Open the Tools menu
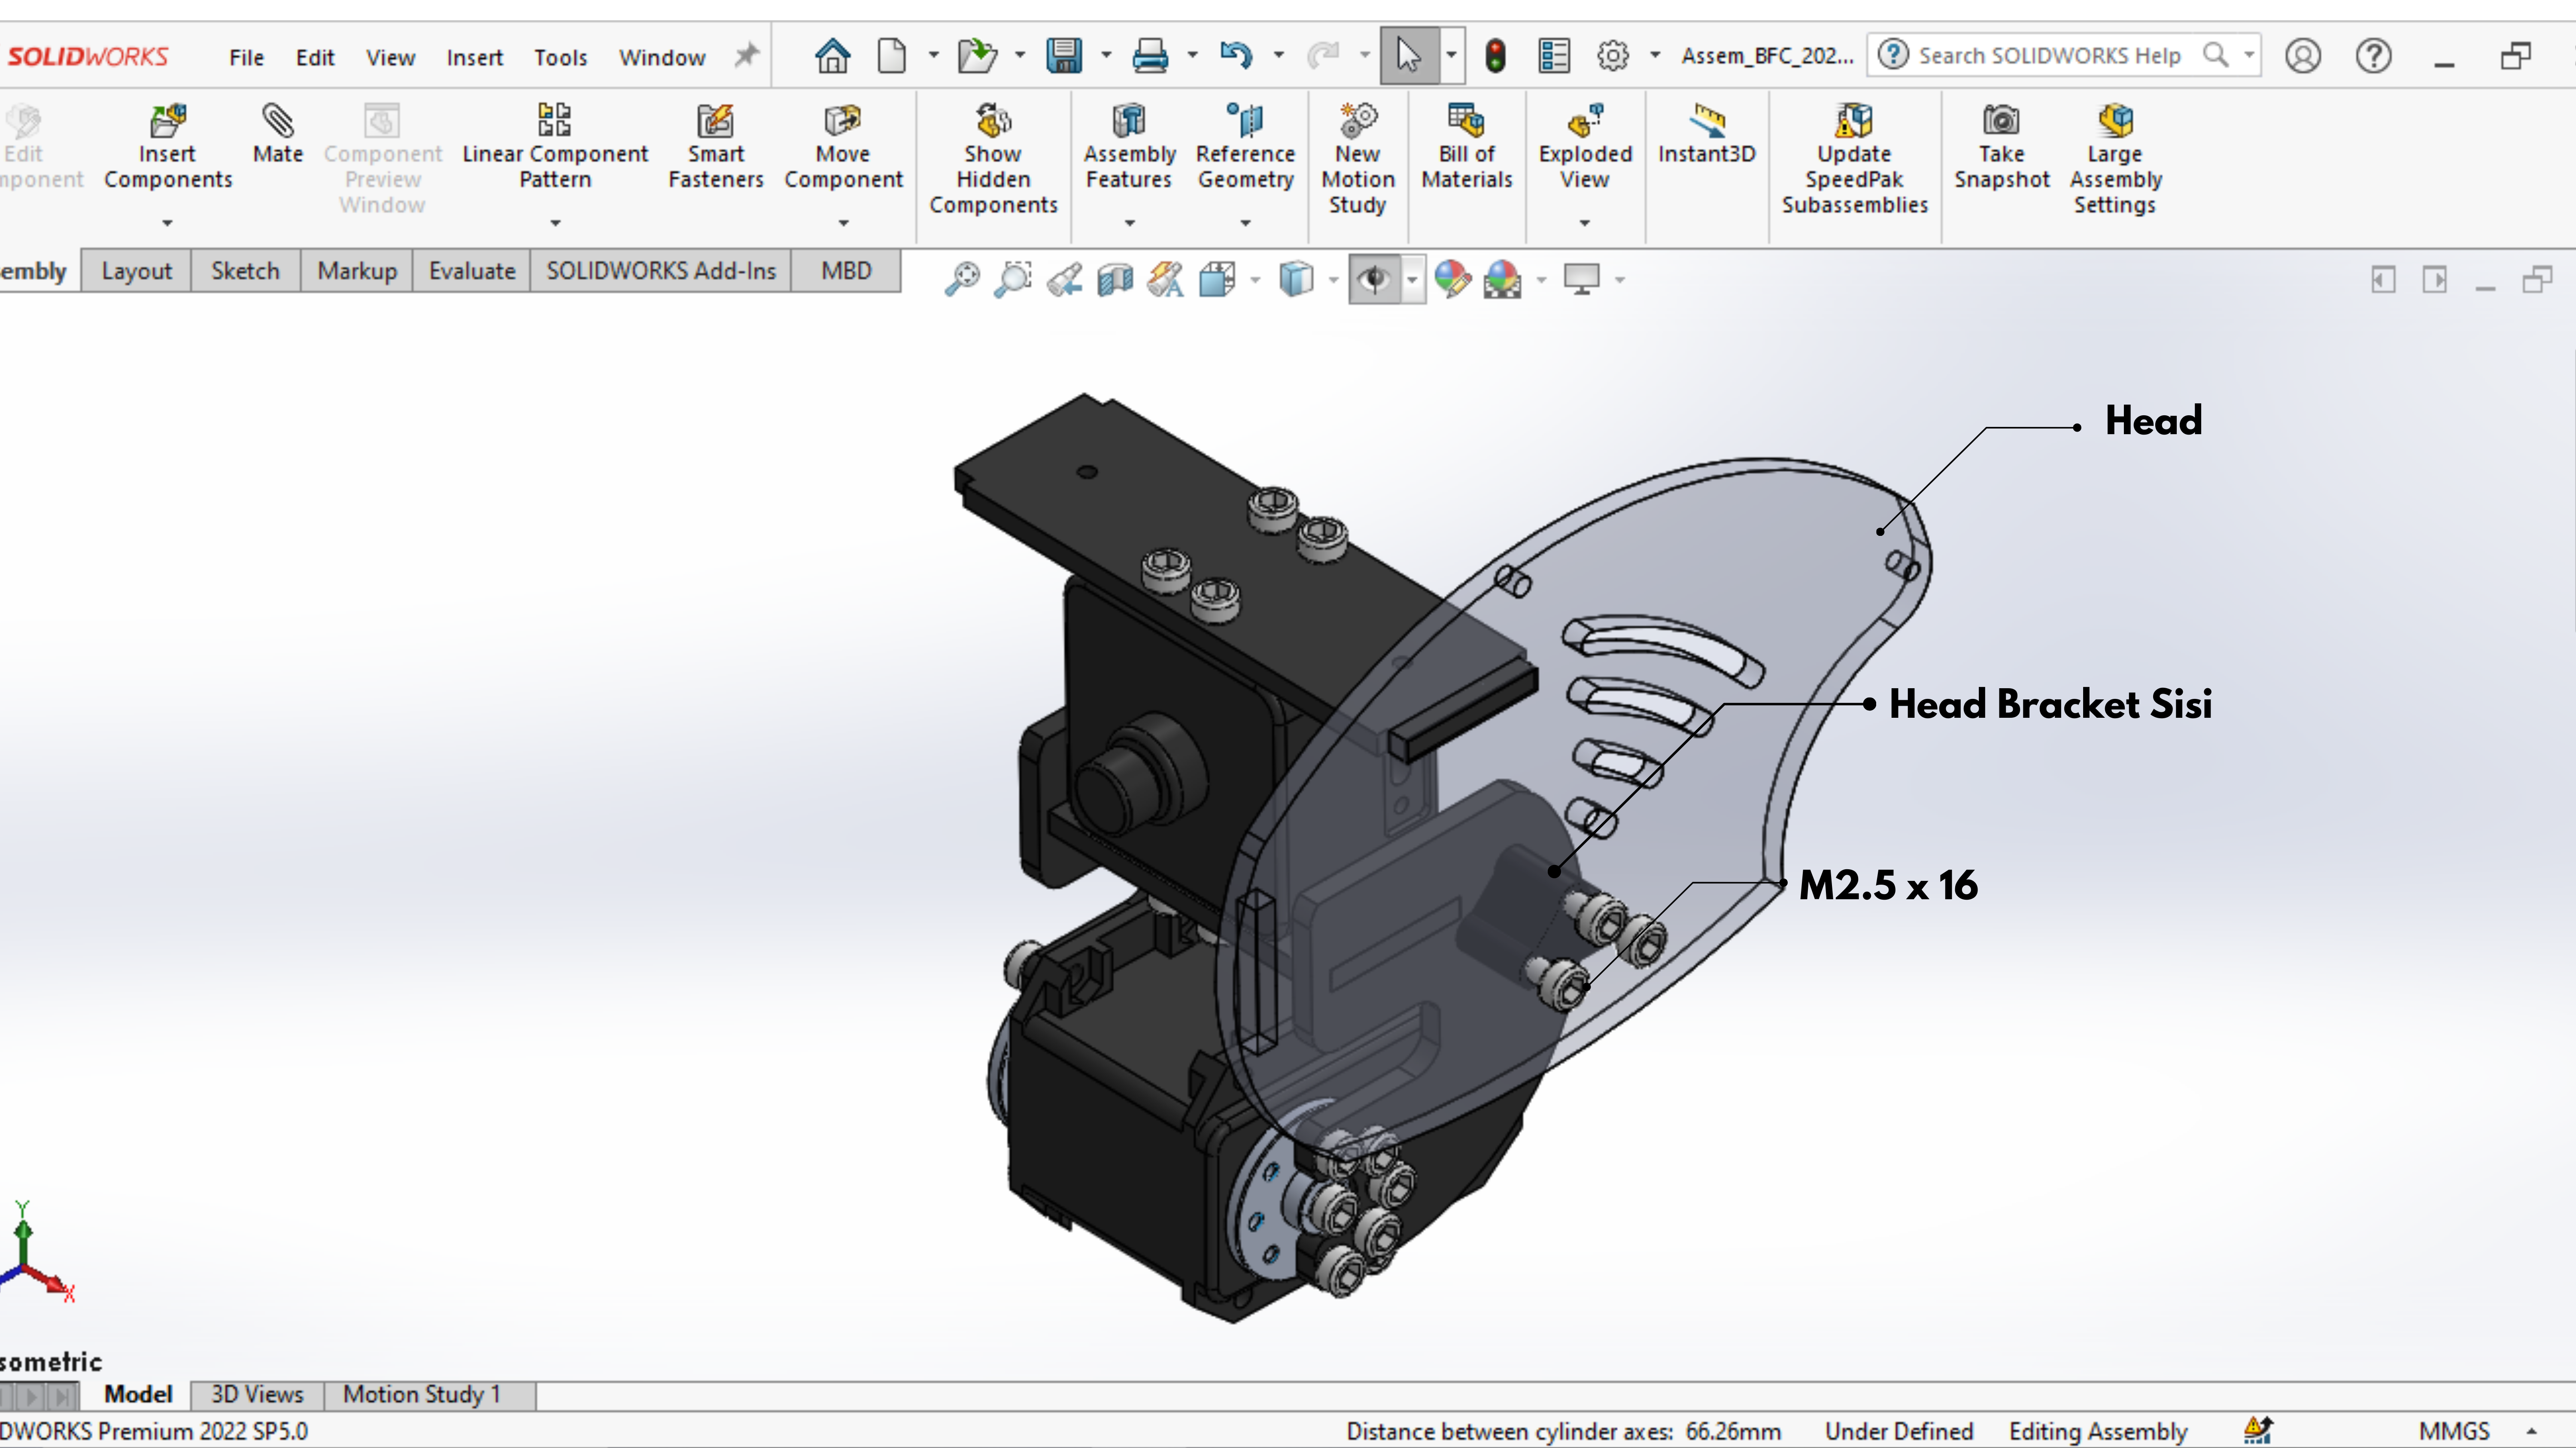 (560, 57)
